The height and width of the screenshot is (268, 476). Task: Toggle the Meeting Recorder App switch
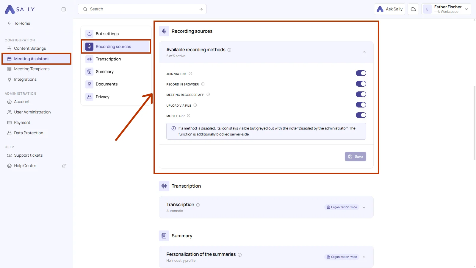pyautogui.click(x=361, y=94)
